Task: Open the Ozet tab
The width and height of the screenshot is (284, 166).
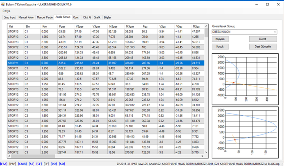Action: [76, 17]
